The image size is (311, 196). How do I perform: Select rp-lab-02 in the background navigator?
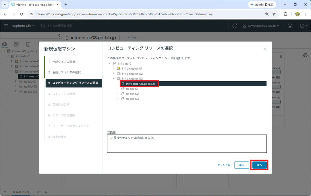(x=30, y=86)
